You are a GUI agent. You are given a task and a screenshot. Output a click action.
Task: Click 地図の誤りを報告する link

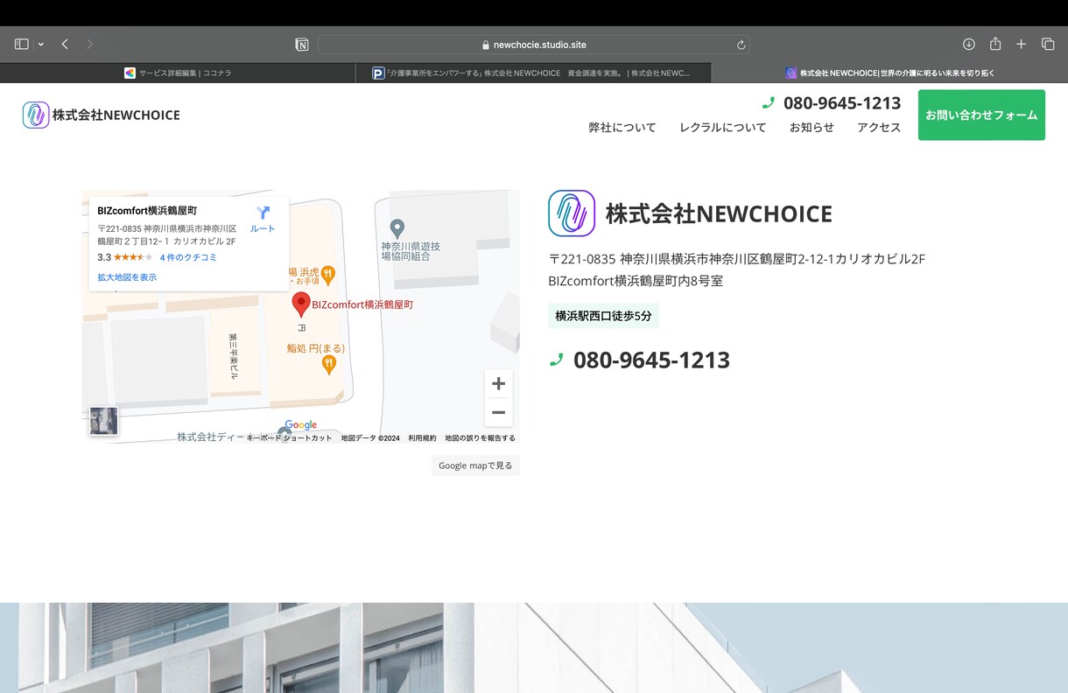tap(480, 438)
